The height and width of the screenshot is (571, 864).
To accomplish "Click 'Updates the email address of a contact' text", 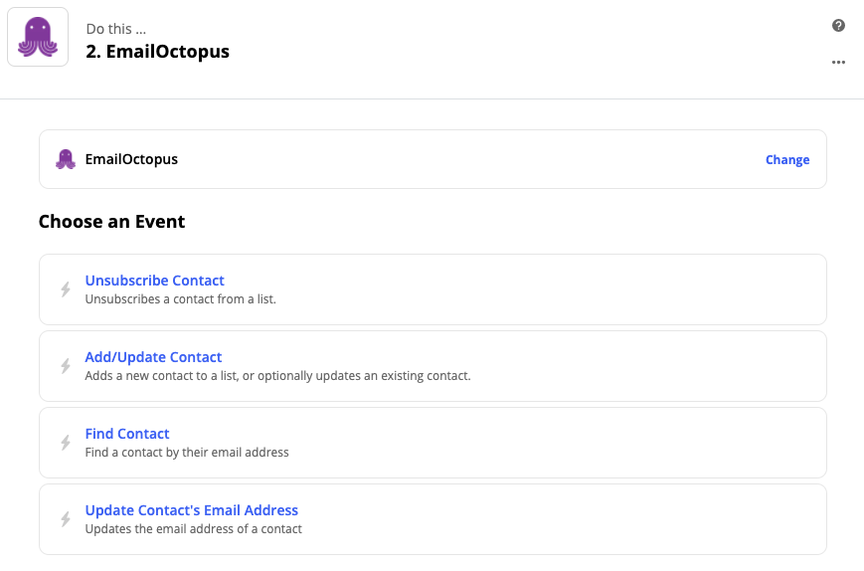I will 194,529.
